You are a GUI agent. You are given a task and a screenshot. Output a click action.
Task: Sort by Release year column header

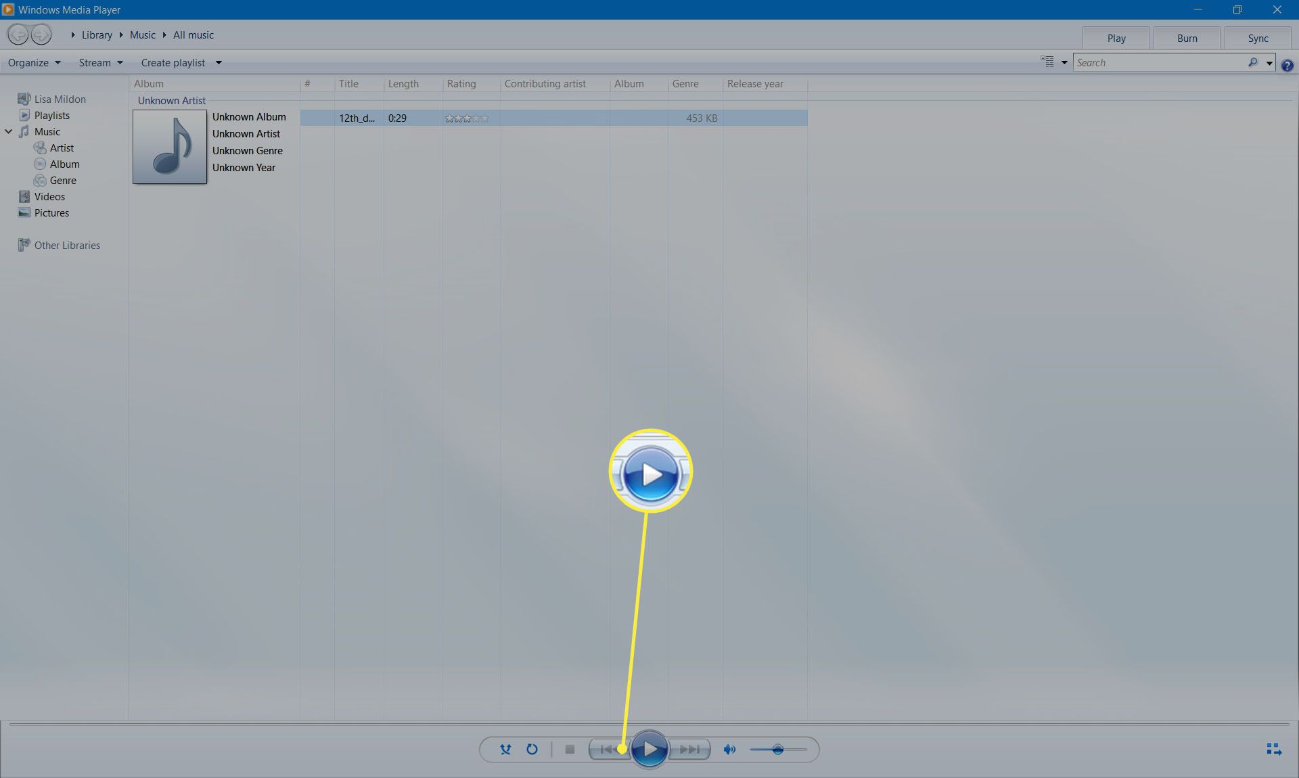[765, 84]
